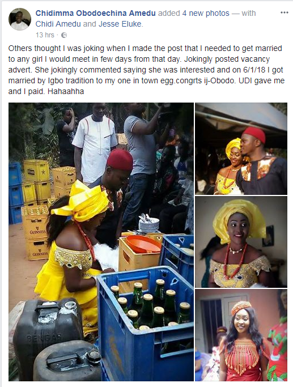Screen dimensions: 293x387
Task: Visit the tagged Chidi Amedu profile
Action: pyautogui.click(x=58, y=24)
